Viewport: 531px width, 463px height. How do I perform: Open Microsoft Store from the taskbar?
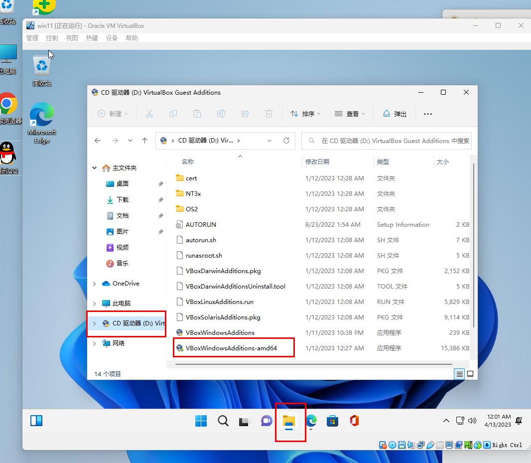(332, 421)
